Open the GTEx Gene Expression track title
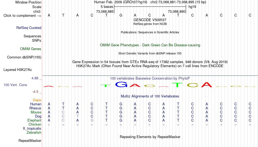The width and height of the screenshot is (258, 147). coord(150,62)
